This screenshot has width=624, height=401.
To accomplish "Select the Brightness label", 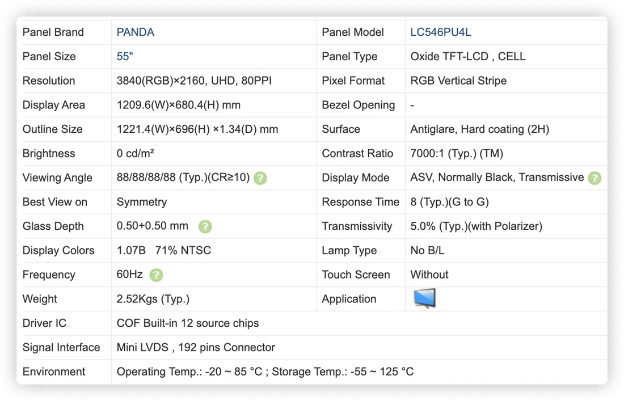I will click(x=49, y=154).
